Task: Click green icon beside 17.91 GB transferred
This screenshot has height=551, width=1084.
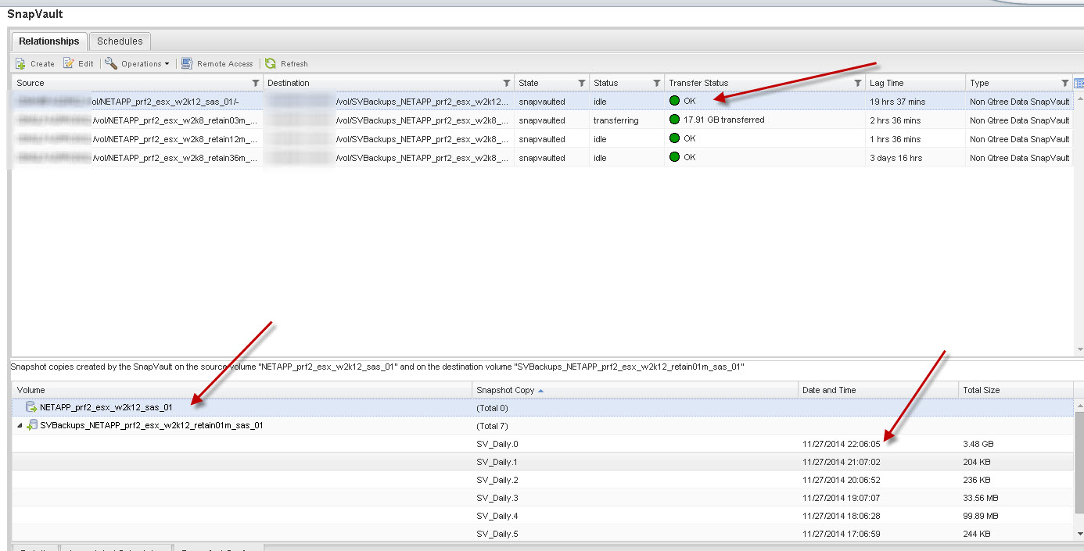Action: coord(674,120)
